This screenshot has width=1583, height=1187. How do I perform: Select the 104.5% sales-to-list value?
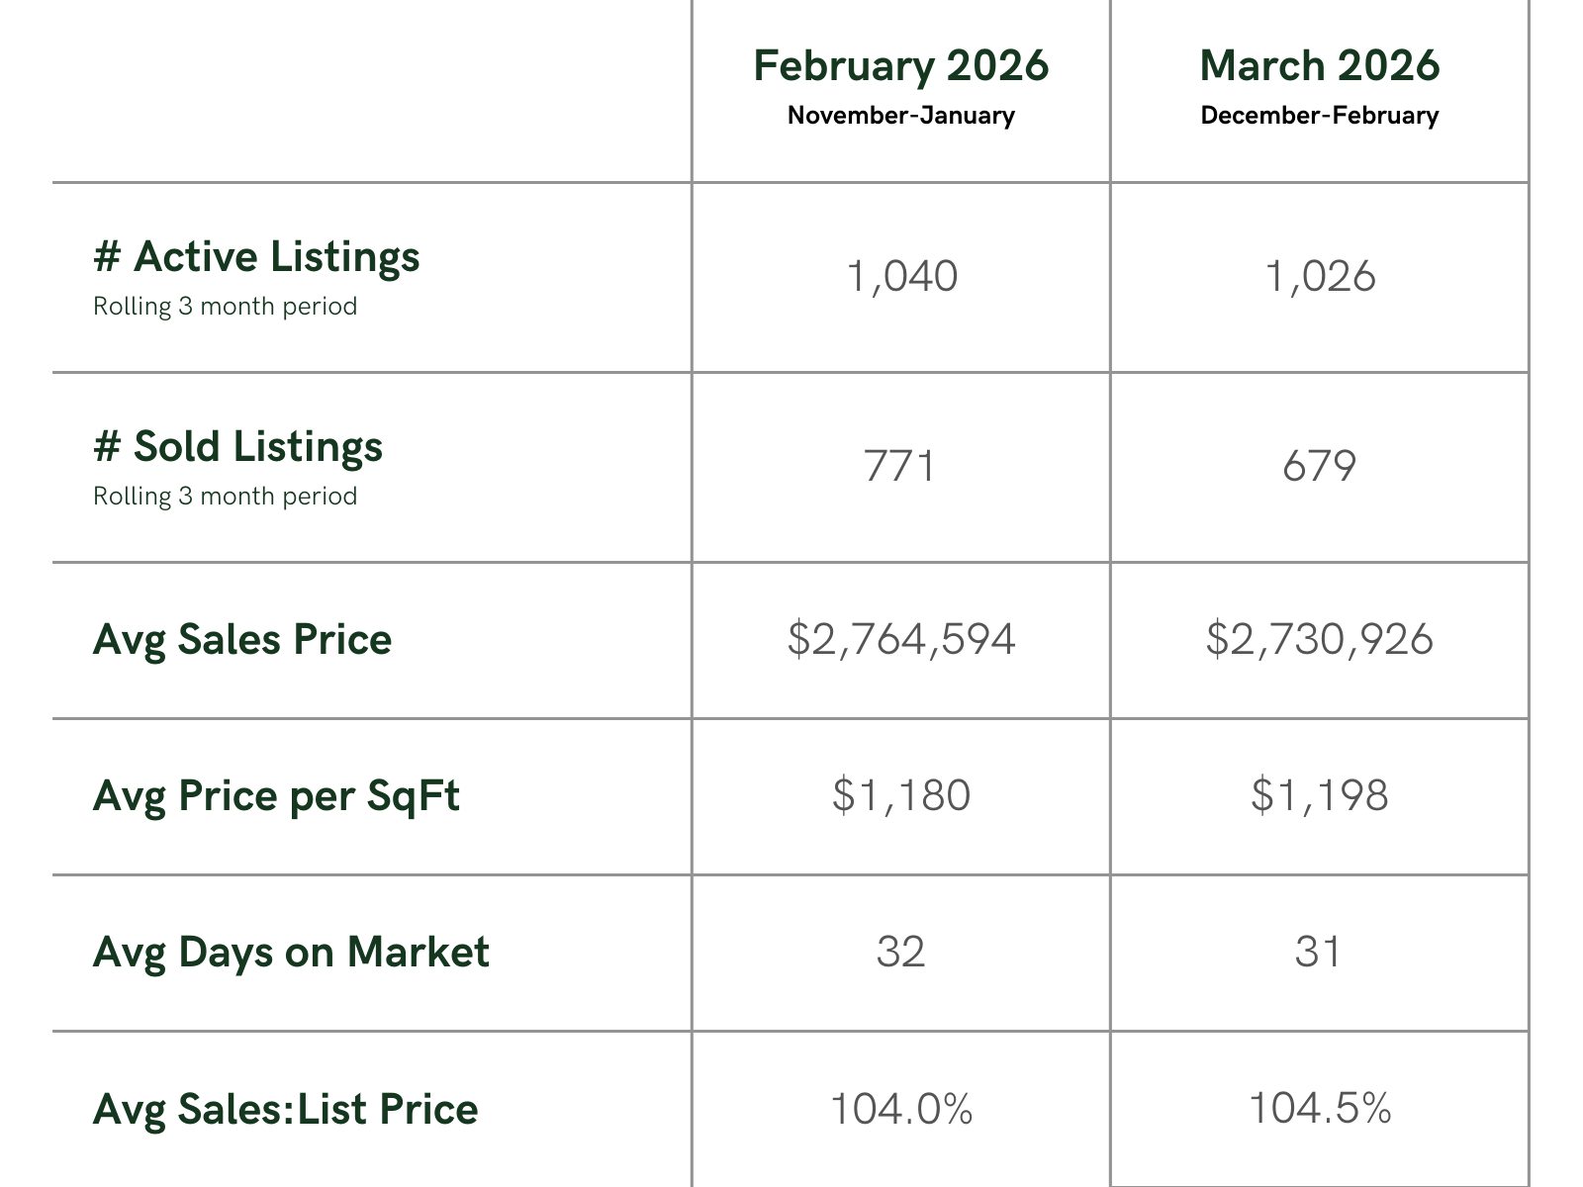pos(1319,1109)
